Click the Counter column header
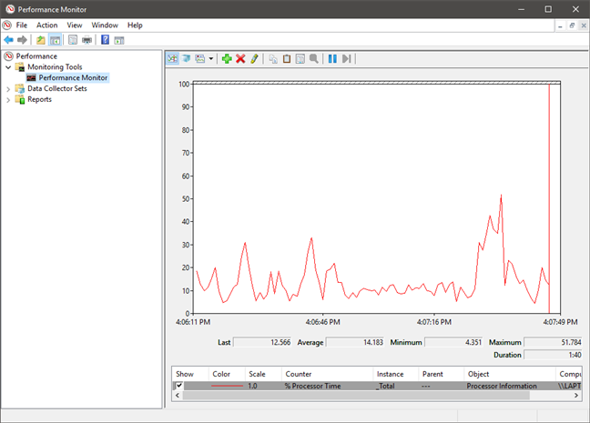 pos(298,373)
